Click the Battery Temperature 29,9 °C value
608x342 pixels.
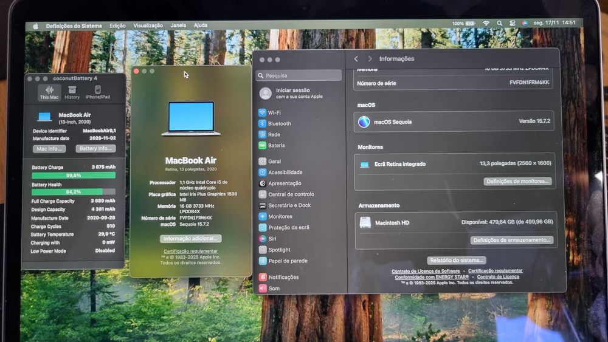[x=106, y=234]
